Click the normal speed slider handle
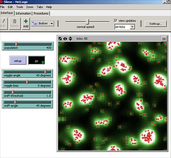The image size is (171, 158). click(x=88, y=21)
